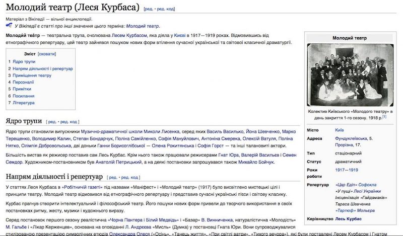Open 'Прорізна' address link in infobox

click(x=344, y=145)
